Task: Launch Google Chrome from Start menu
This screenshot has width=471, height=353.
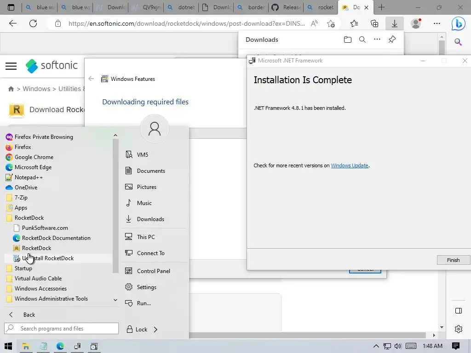Action: click(29, 157)
